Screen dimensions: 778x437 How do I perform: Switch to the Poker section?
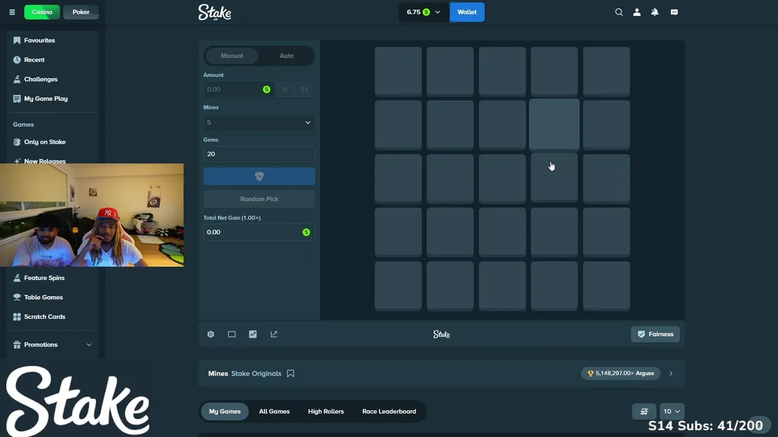coord(81,12)
